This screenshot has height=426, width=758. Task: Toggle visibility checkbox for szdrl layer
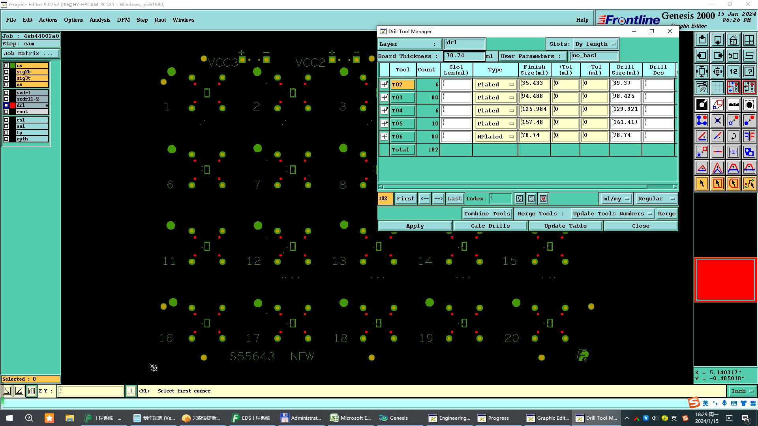pyautogui.click(x=6, y=93)
